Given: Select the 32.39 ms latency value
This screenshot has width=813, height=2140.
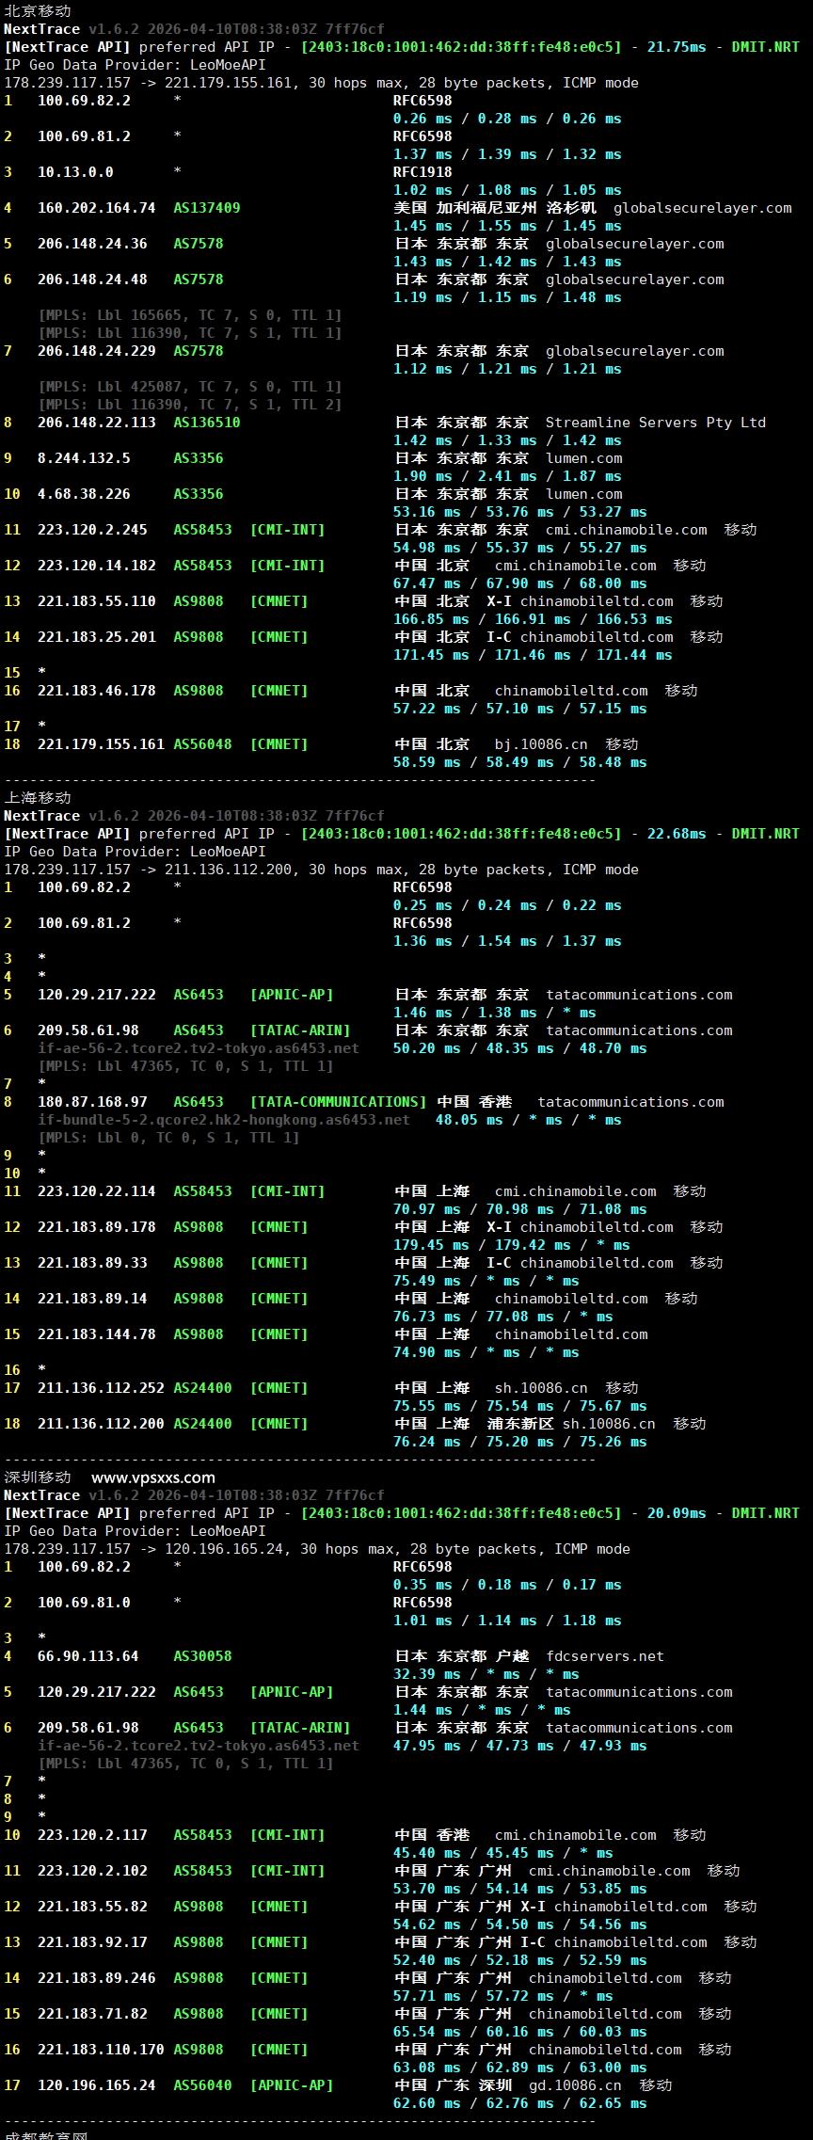Looking at the screenshot, I should coord(422,1674).
